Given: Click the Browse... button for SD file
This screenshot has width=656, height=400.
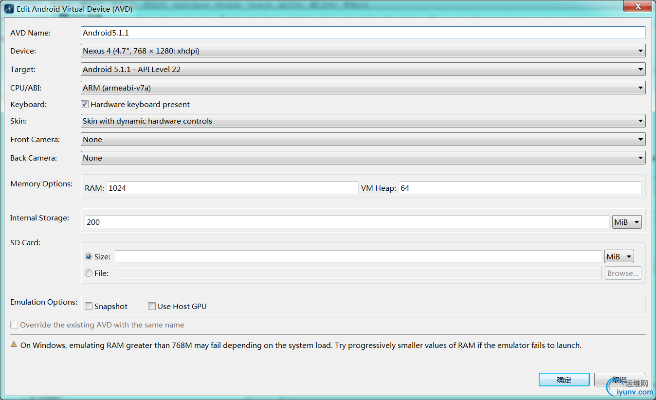Looking at the screenshot, I should coord(623,273).
